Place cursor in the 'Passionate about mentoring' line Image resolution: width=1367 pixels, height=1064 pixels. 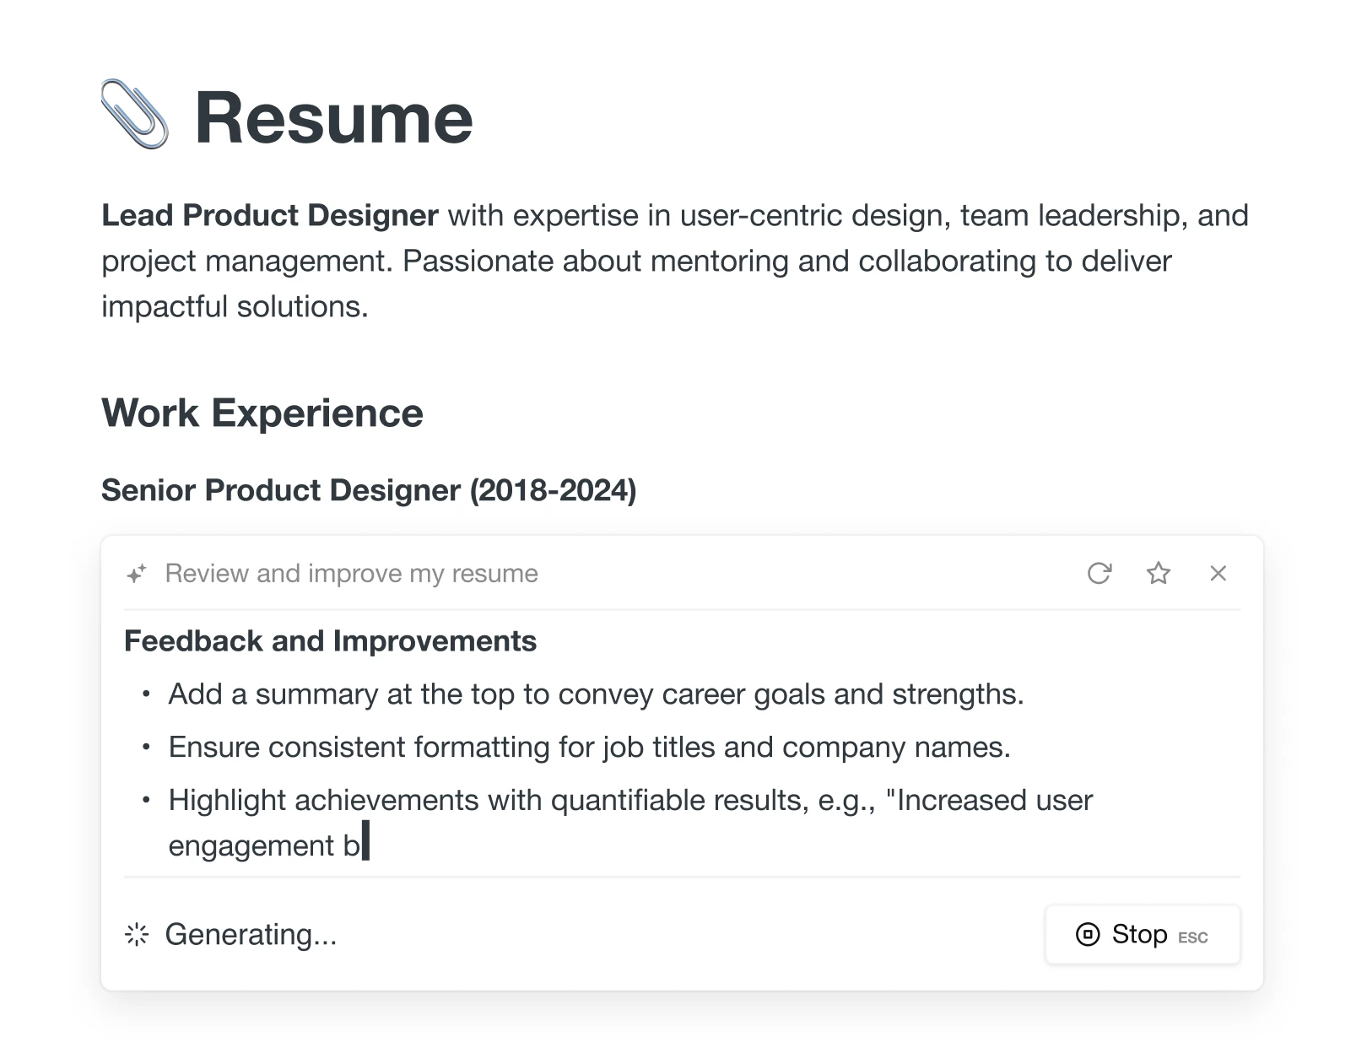click(636, 262)
